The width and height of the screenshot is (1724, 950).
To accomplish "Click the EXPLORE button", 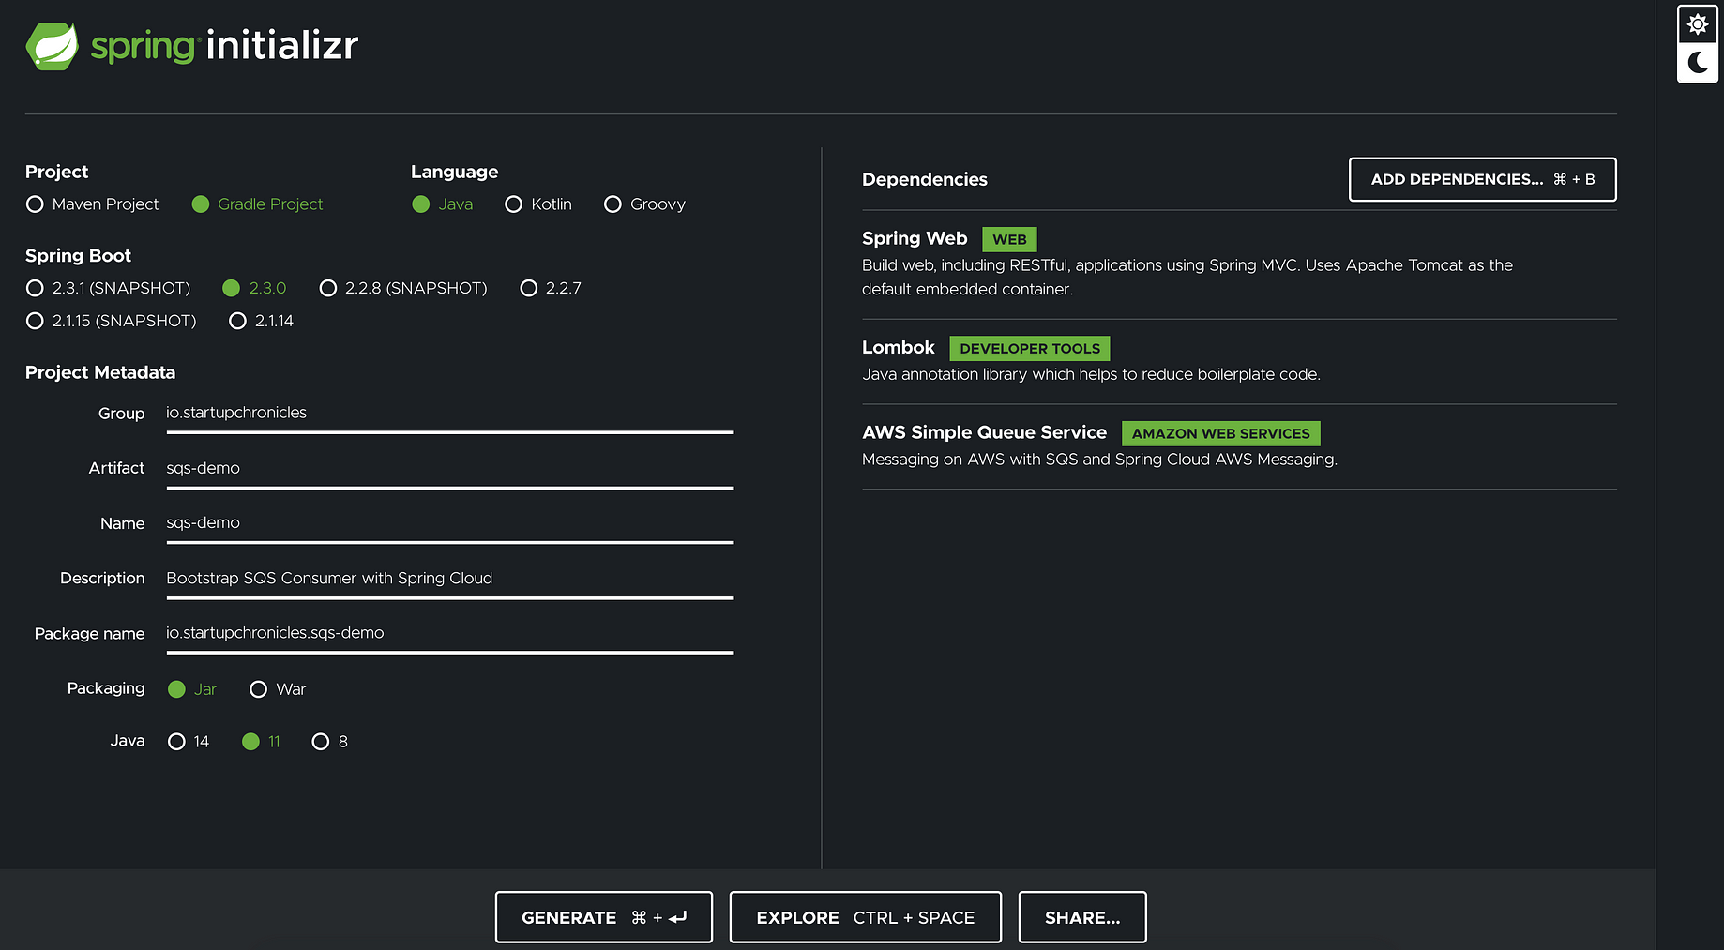I will pyautogui.click(x=865, y=917).
